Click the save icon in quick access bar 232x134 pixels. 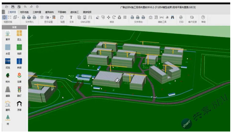[13, 7]
